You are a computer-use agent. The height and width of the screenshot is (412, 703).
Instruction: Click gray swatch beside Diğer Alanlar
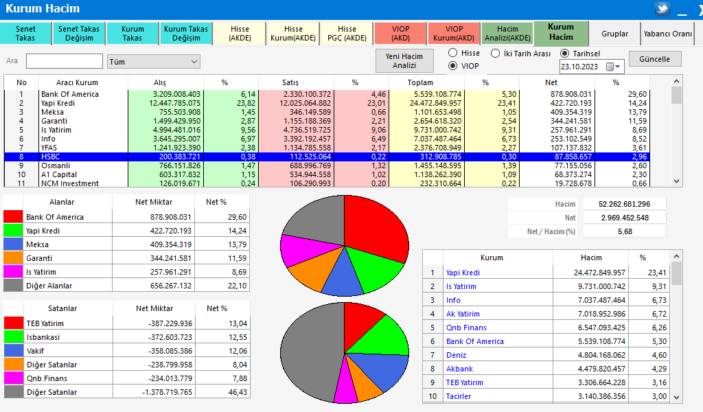point(13,286)
